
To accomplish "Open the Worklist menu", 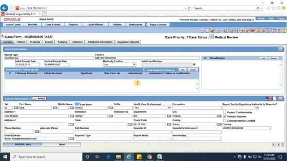I will [32, 25].
